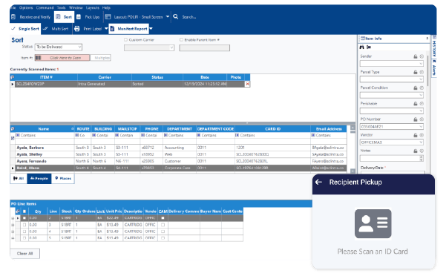Viewport: 446px width, 279px height.
Task: Click the circle icon next to Sender lock
Action: click(422, 56)
